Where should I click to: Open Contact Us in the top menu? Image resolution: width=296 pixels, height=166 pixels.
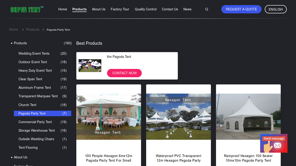[x=170, y=9]
